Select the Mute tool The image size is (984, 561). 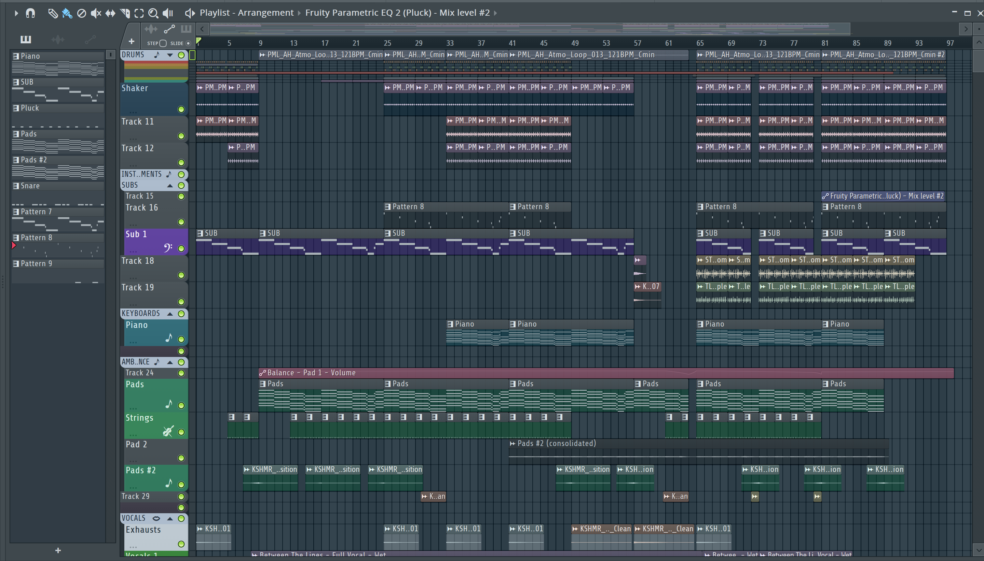(96, 13)
